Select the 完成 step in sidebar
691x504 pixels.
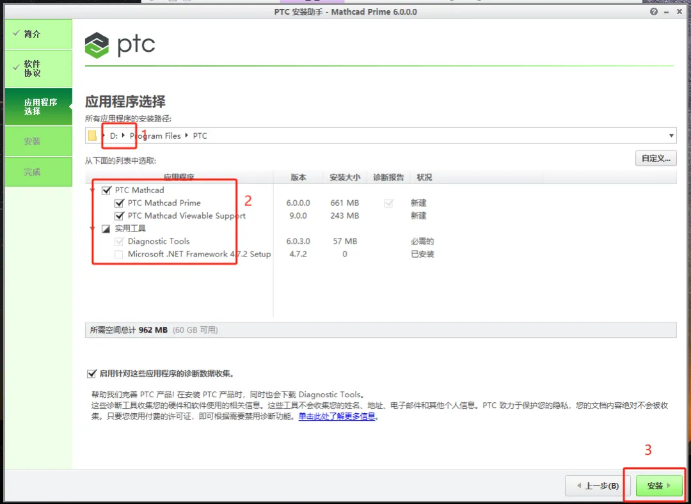click(x=38, y=172)
